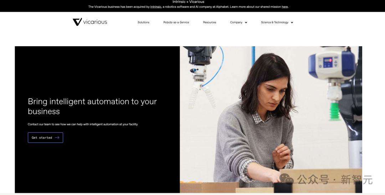Select the Company menu label
The height and width of the screenshot is (195, 385).
coord(236,22)
